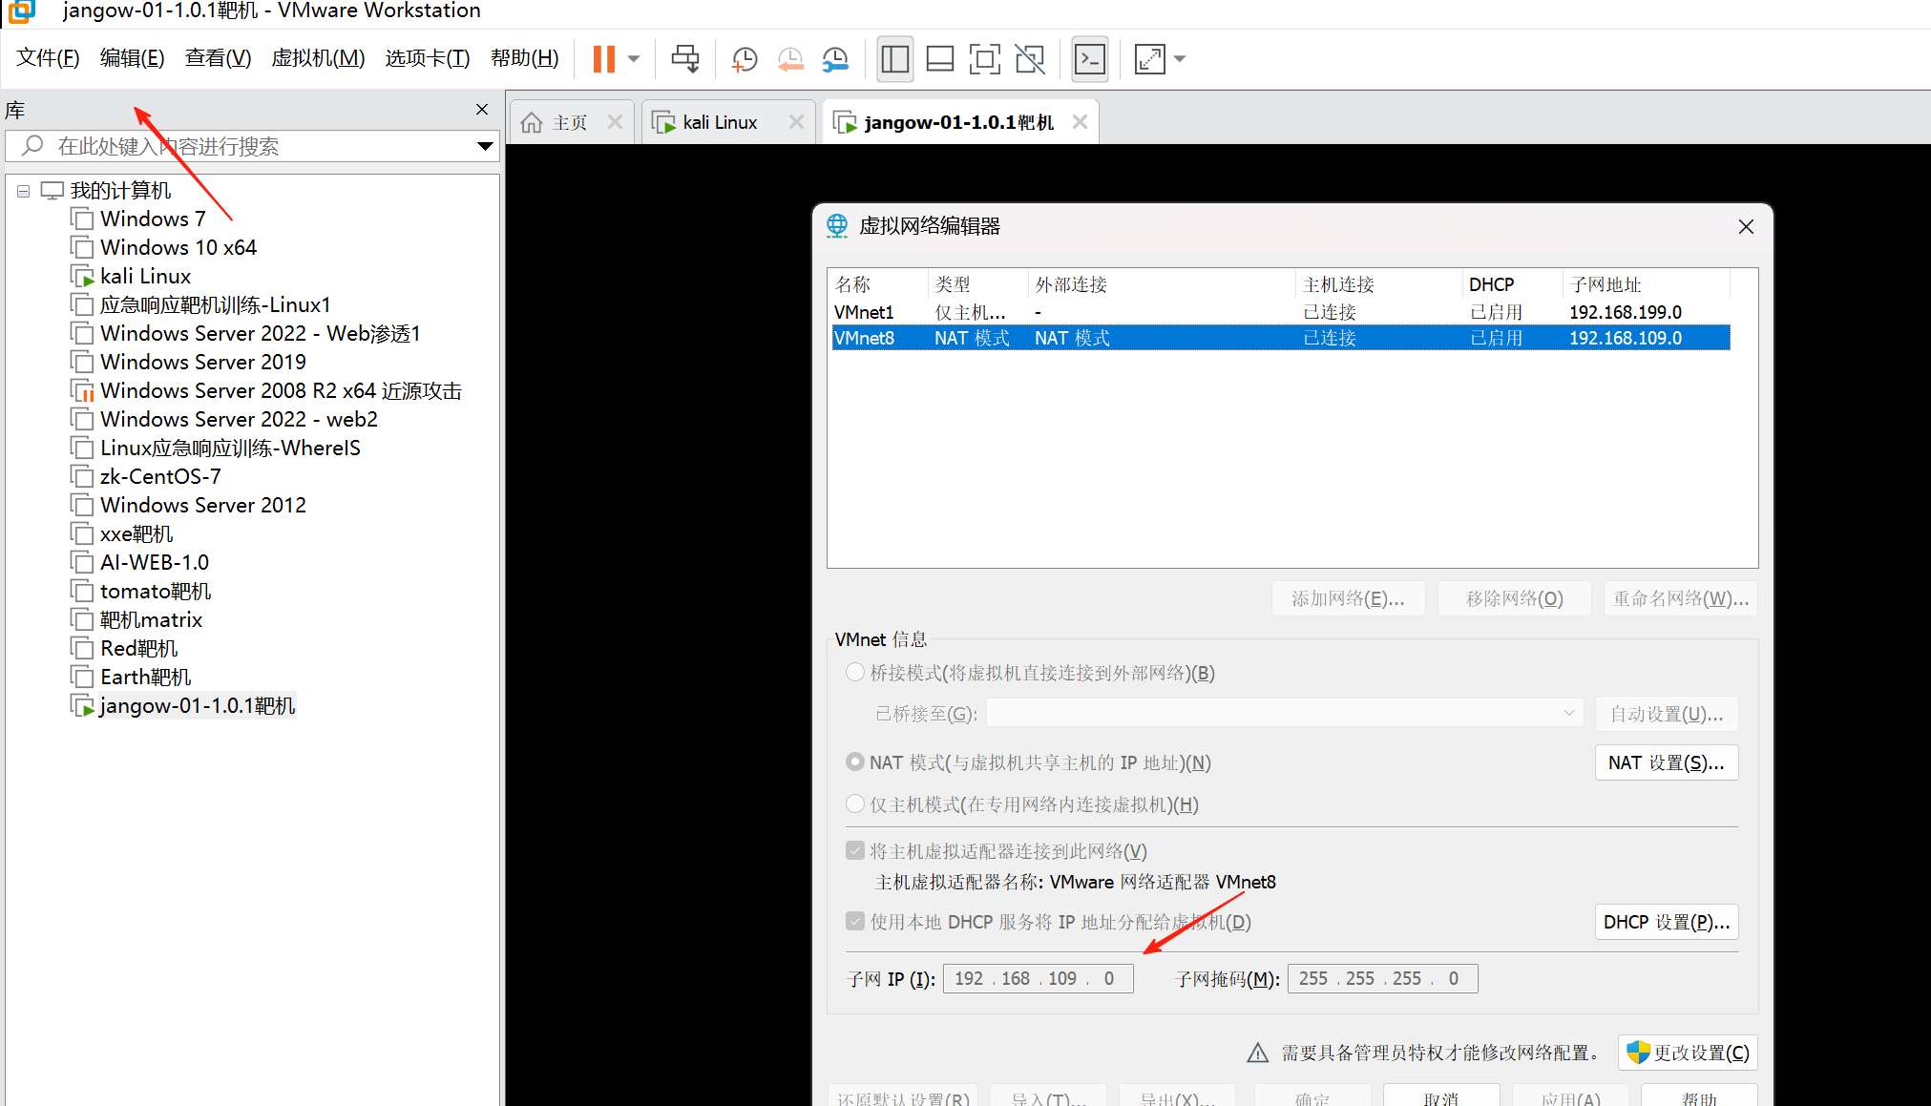
Task: Toggle the thumbnail bar view icon
Action: click(940, 59)
